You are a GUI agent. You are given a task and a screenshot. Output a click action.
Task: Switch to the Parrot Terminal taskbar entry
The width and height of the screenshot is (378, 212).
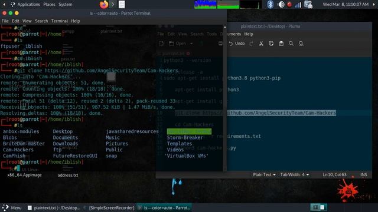(164, 208)
